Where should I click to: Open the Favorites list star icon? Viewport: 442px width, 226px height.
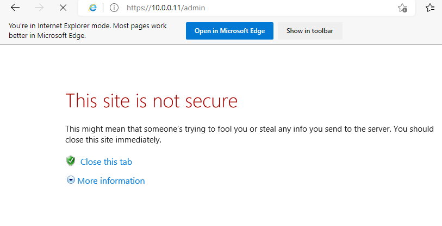[x=430, y=8]
